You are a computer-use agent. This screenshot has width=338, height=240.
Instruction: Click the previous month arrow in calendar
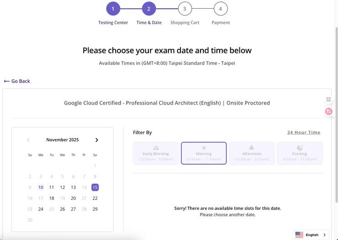(28, 140)
